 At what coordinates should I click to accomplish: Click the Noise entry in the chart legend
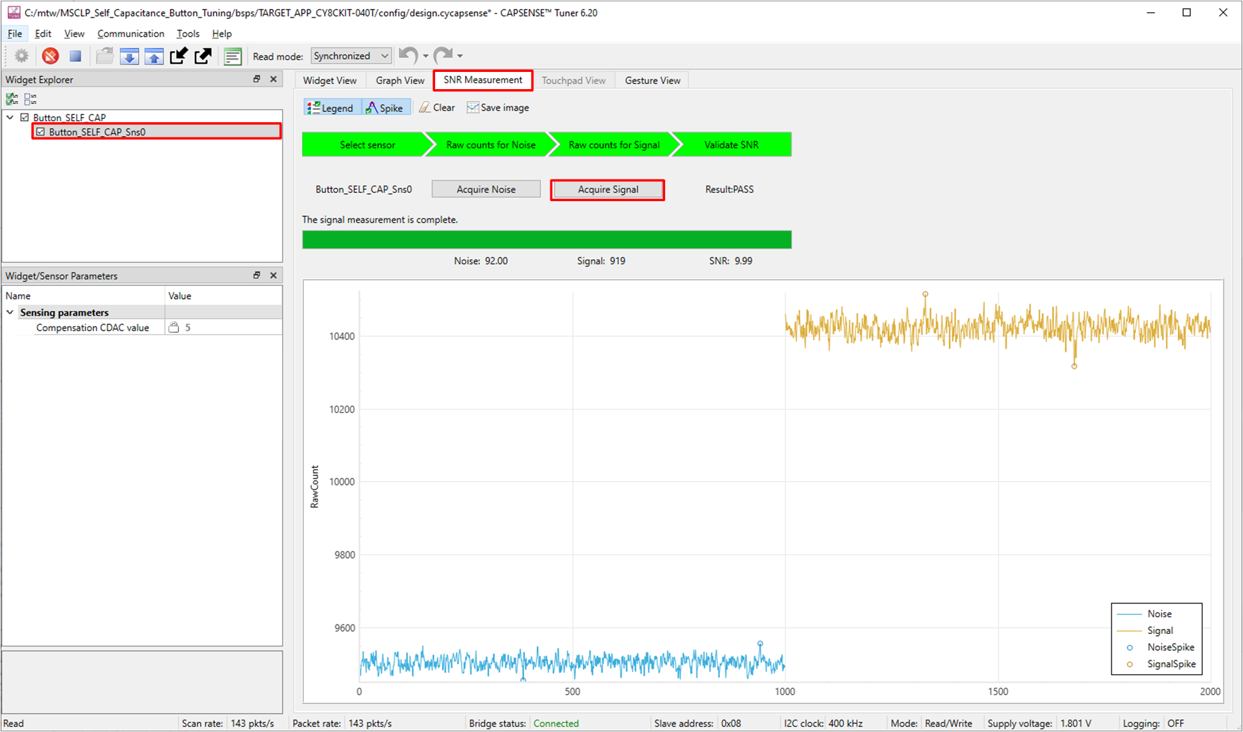tap(1145, 614)
